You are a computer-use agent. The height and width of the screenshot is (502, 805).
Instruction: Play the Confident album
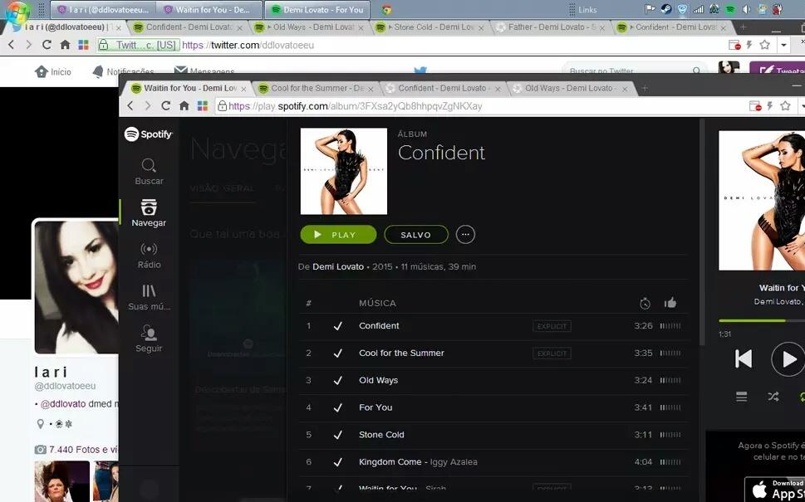(x=338, y=234)
